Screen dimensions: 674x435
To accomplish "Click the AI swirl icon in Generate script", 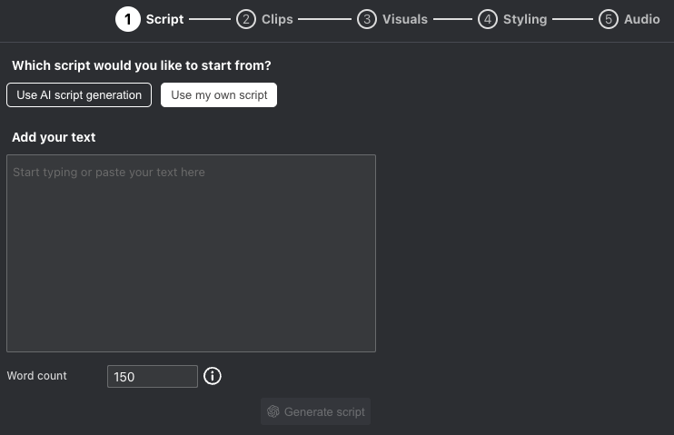I will coord(273,411).
